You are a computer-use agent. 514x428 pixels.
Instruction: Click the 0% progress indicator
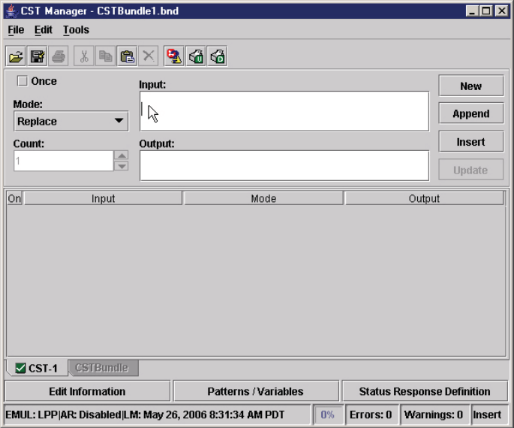coord(327,414)
